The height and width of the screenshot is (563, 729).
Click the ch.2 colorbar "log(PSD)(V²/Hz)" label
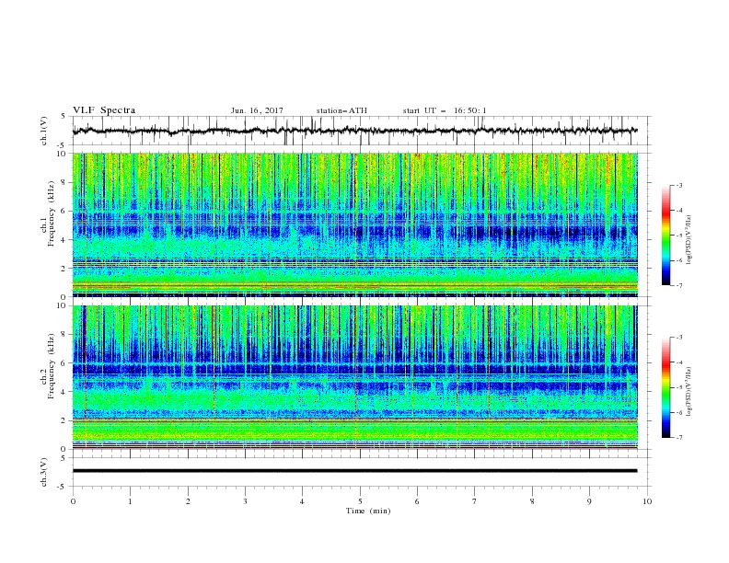click(x=688, y=392)
